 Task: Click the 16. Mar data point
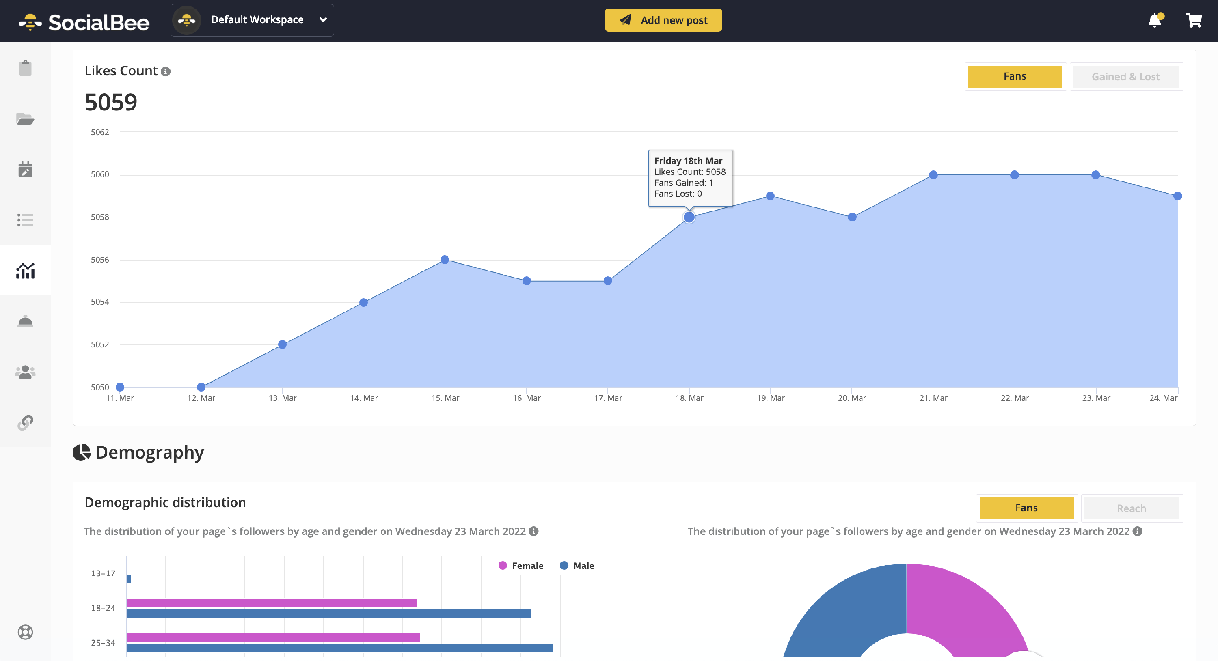(527, 281)
